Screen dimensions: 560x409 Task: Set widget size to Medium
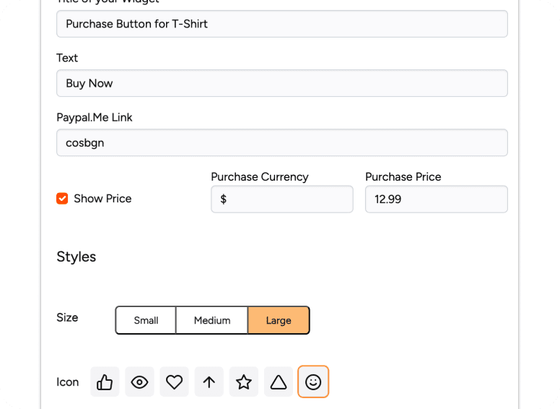pos(212,320)
